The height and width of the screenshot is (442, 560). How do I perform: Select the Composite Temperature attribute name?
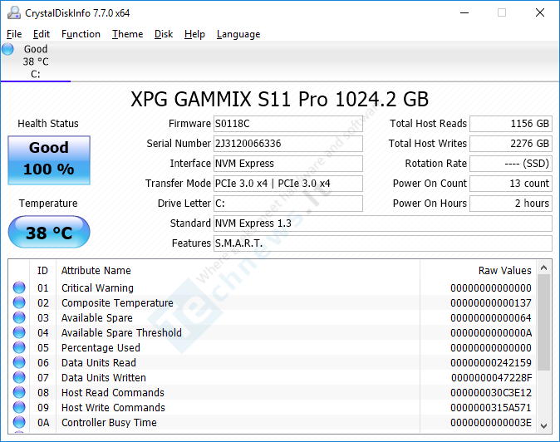click(117, 302)
